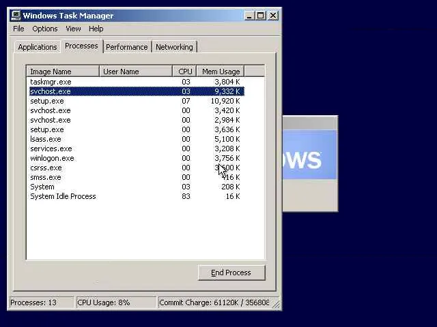Click the Processes: 13 status entry
Screen dimensions: 437x327
tap(41, 302)
